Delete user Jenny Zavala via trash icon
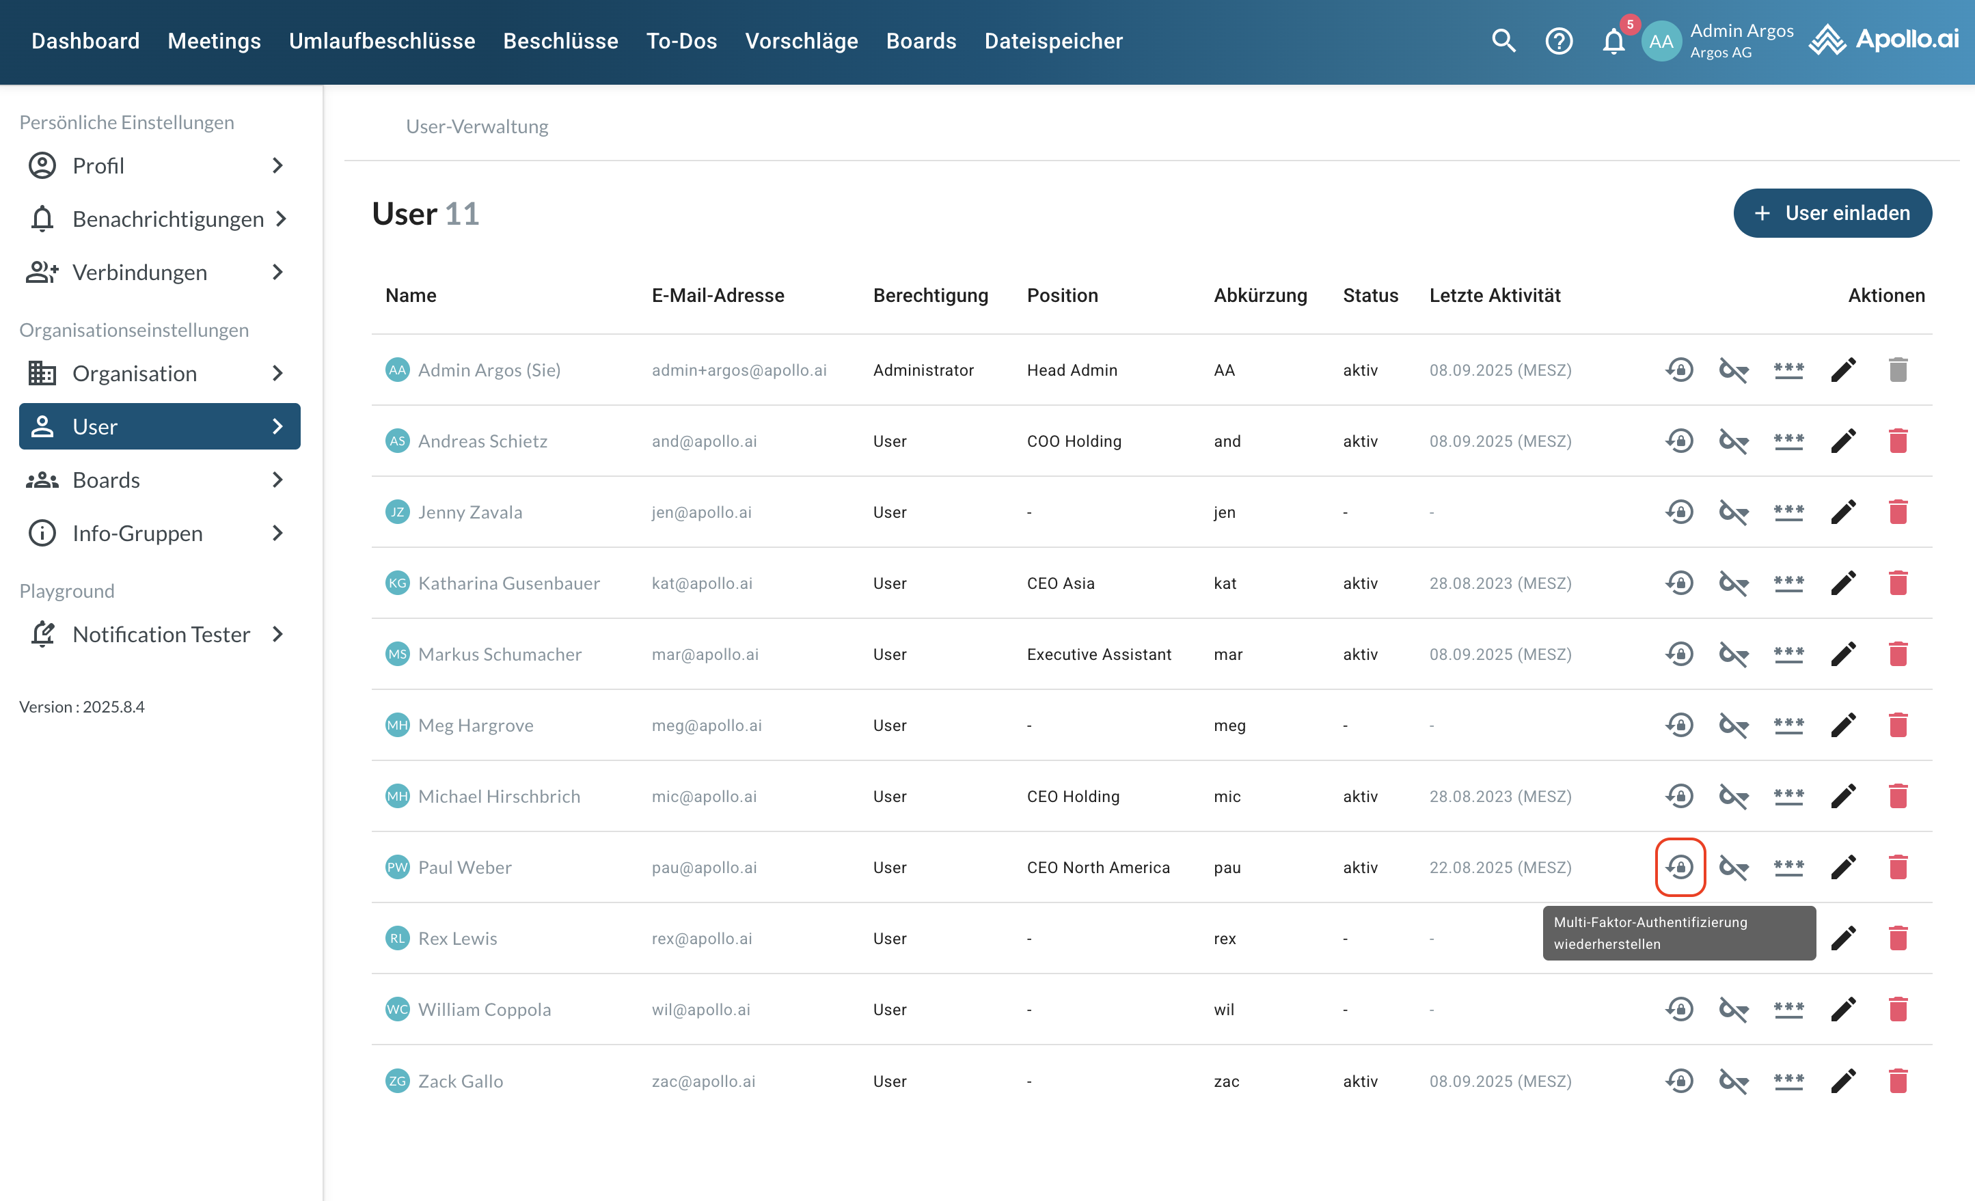This screenshot has width=1975, height=1201. pyautogui.click(x=1897, y=512)
